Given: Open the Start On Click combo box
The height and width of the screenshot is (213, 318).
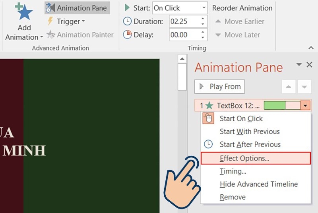Looking at the screenshot, I should [x=180, y=8].
